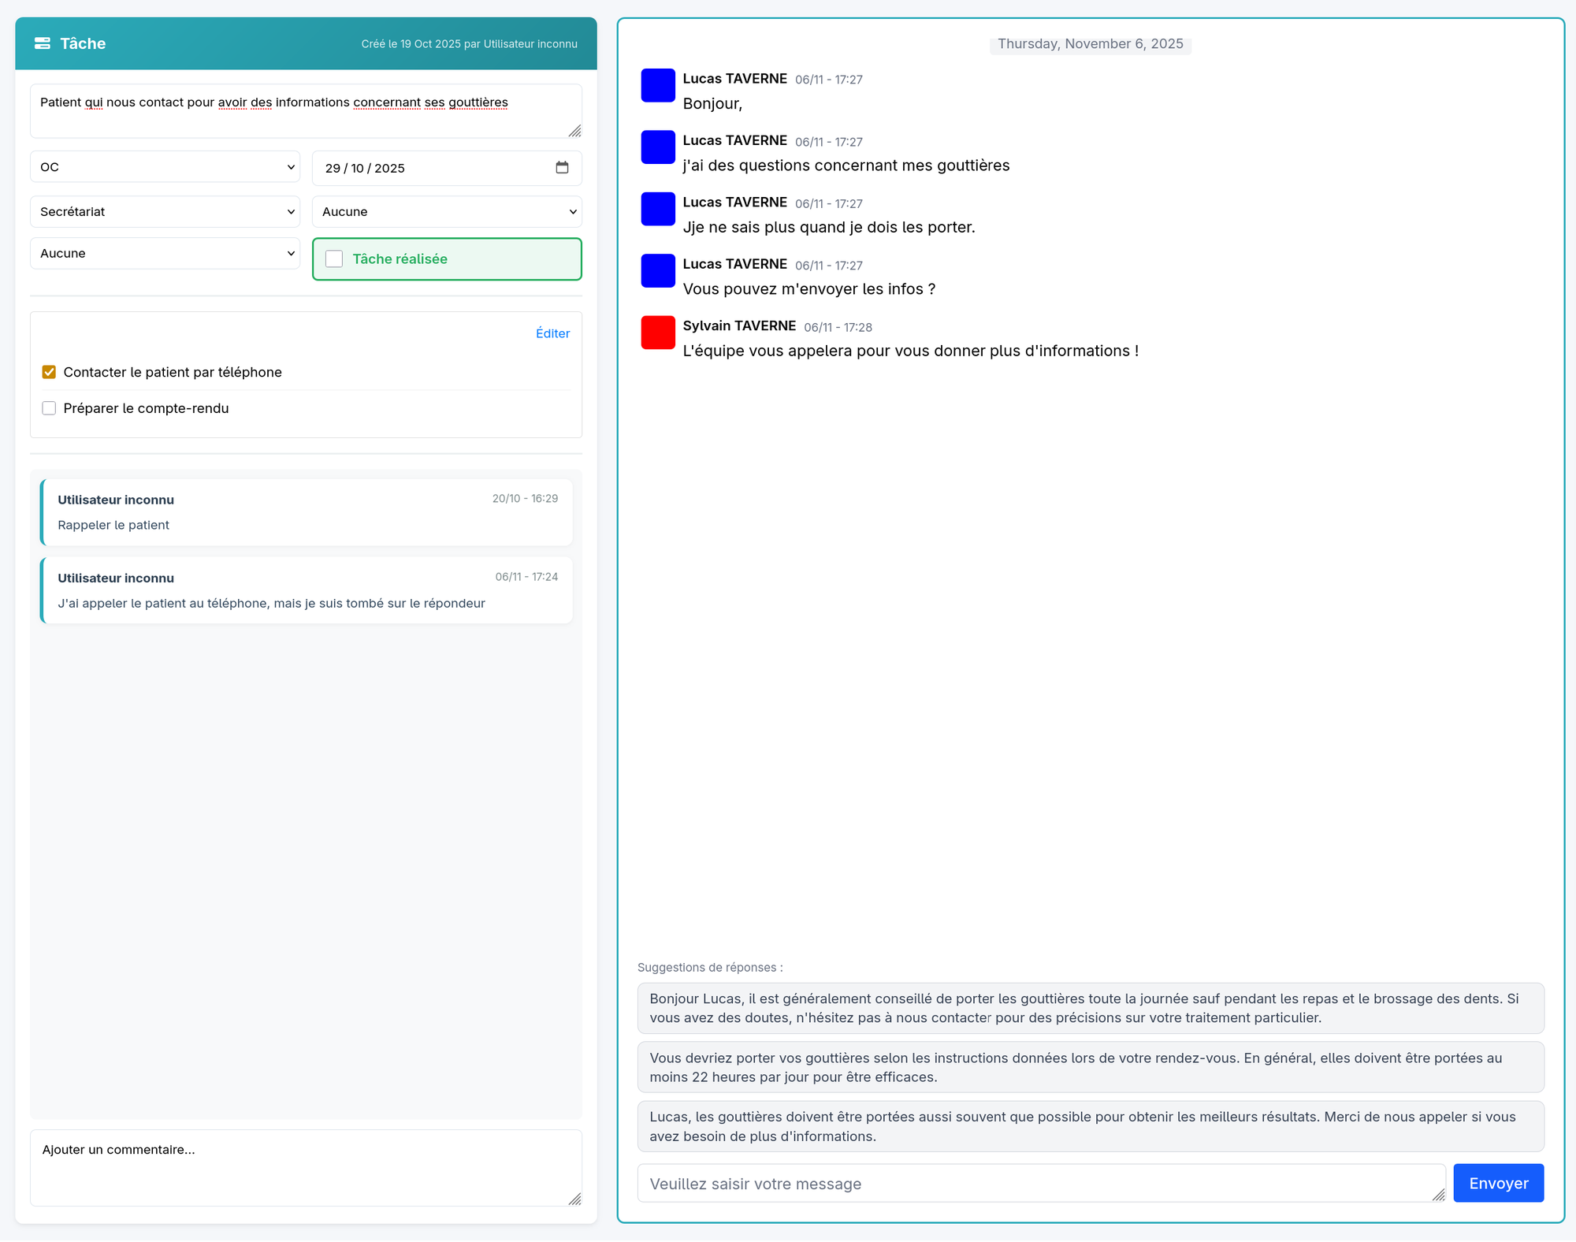Image resolution: width=1576 pixels, height=1242 pixels.
Task: Open the Aucune dropdown beside Secrétariat
Action: pos(447,212)
